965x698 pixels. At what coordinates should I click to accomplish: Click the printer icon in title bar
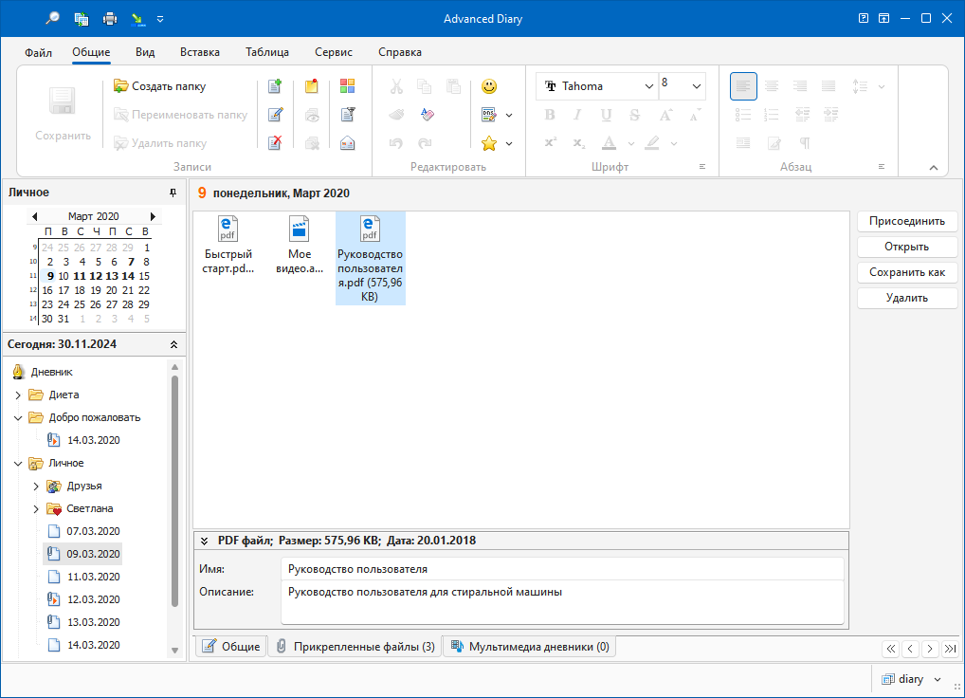(110, 18)
